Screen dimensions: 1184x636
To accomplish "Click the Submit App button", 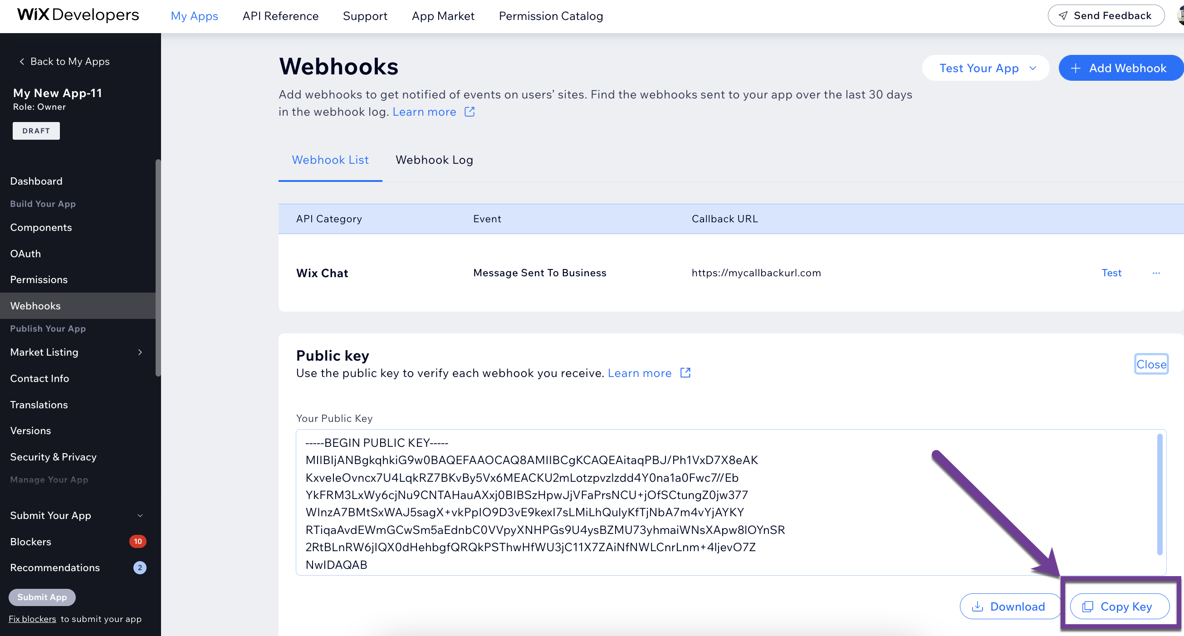I will click(42, 597).
